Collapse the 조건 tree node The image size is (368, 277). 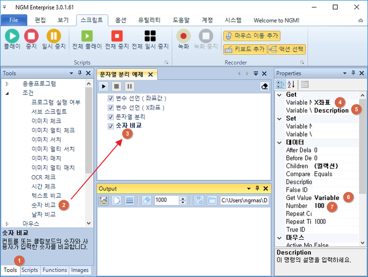pyautogui.click(x=7, y=93)
